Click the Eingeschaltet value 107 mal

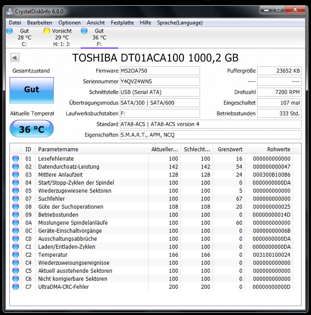point(279,103)
